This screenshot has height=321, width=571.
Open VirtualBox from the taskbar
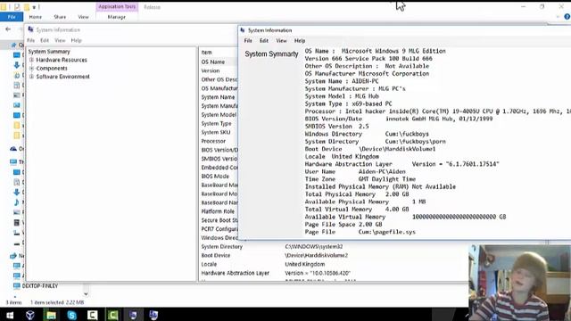point(29,315)
